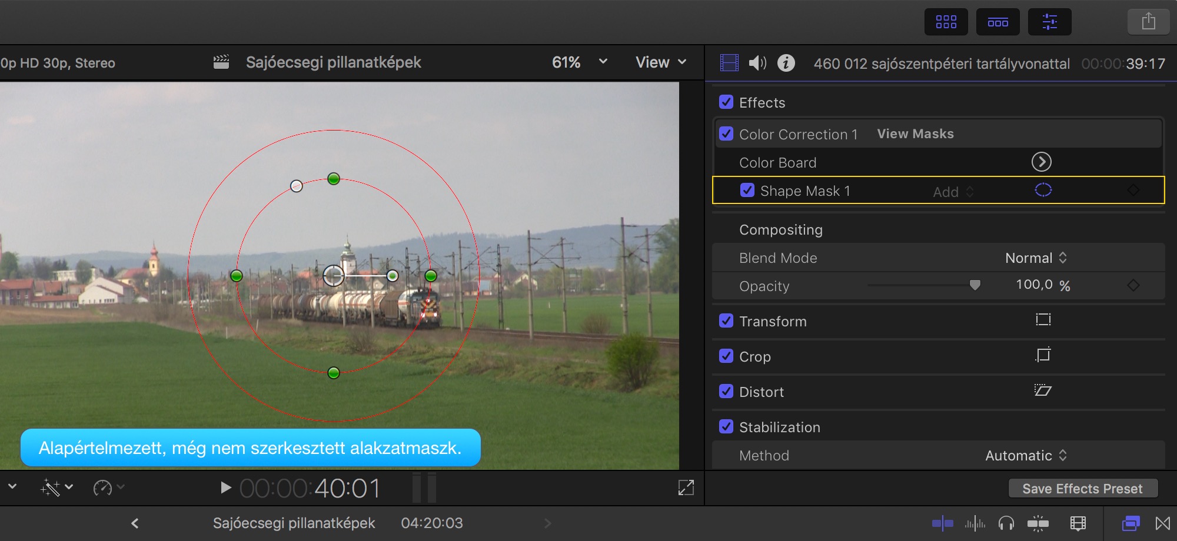Click the Opacity slider thumb

(x=975, y=285)
